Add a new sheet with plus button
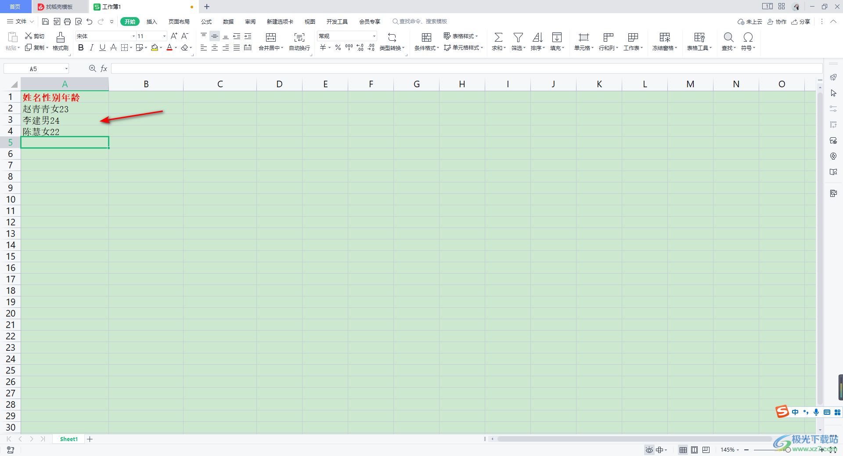Viewport: 843px width, 456px height. 90,439
